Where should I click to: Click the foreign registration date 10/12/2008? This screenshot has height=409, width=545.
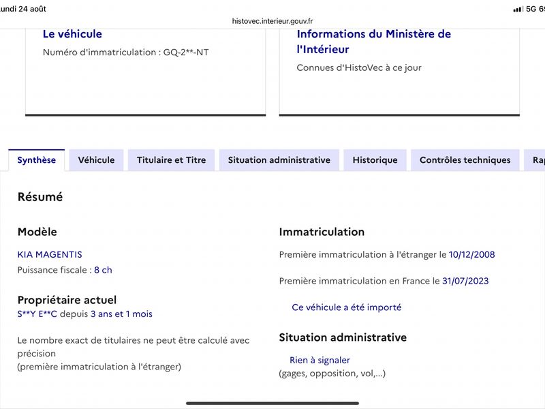coord(471,254)
